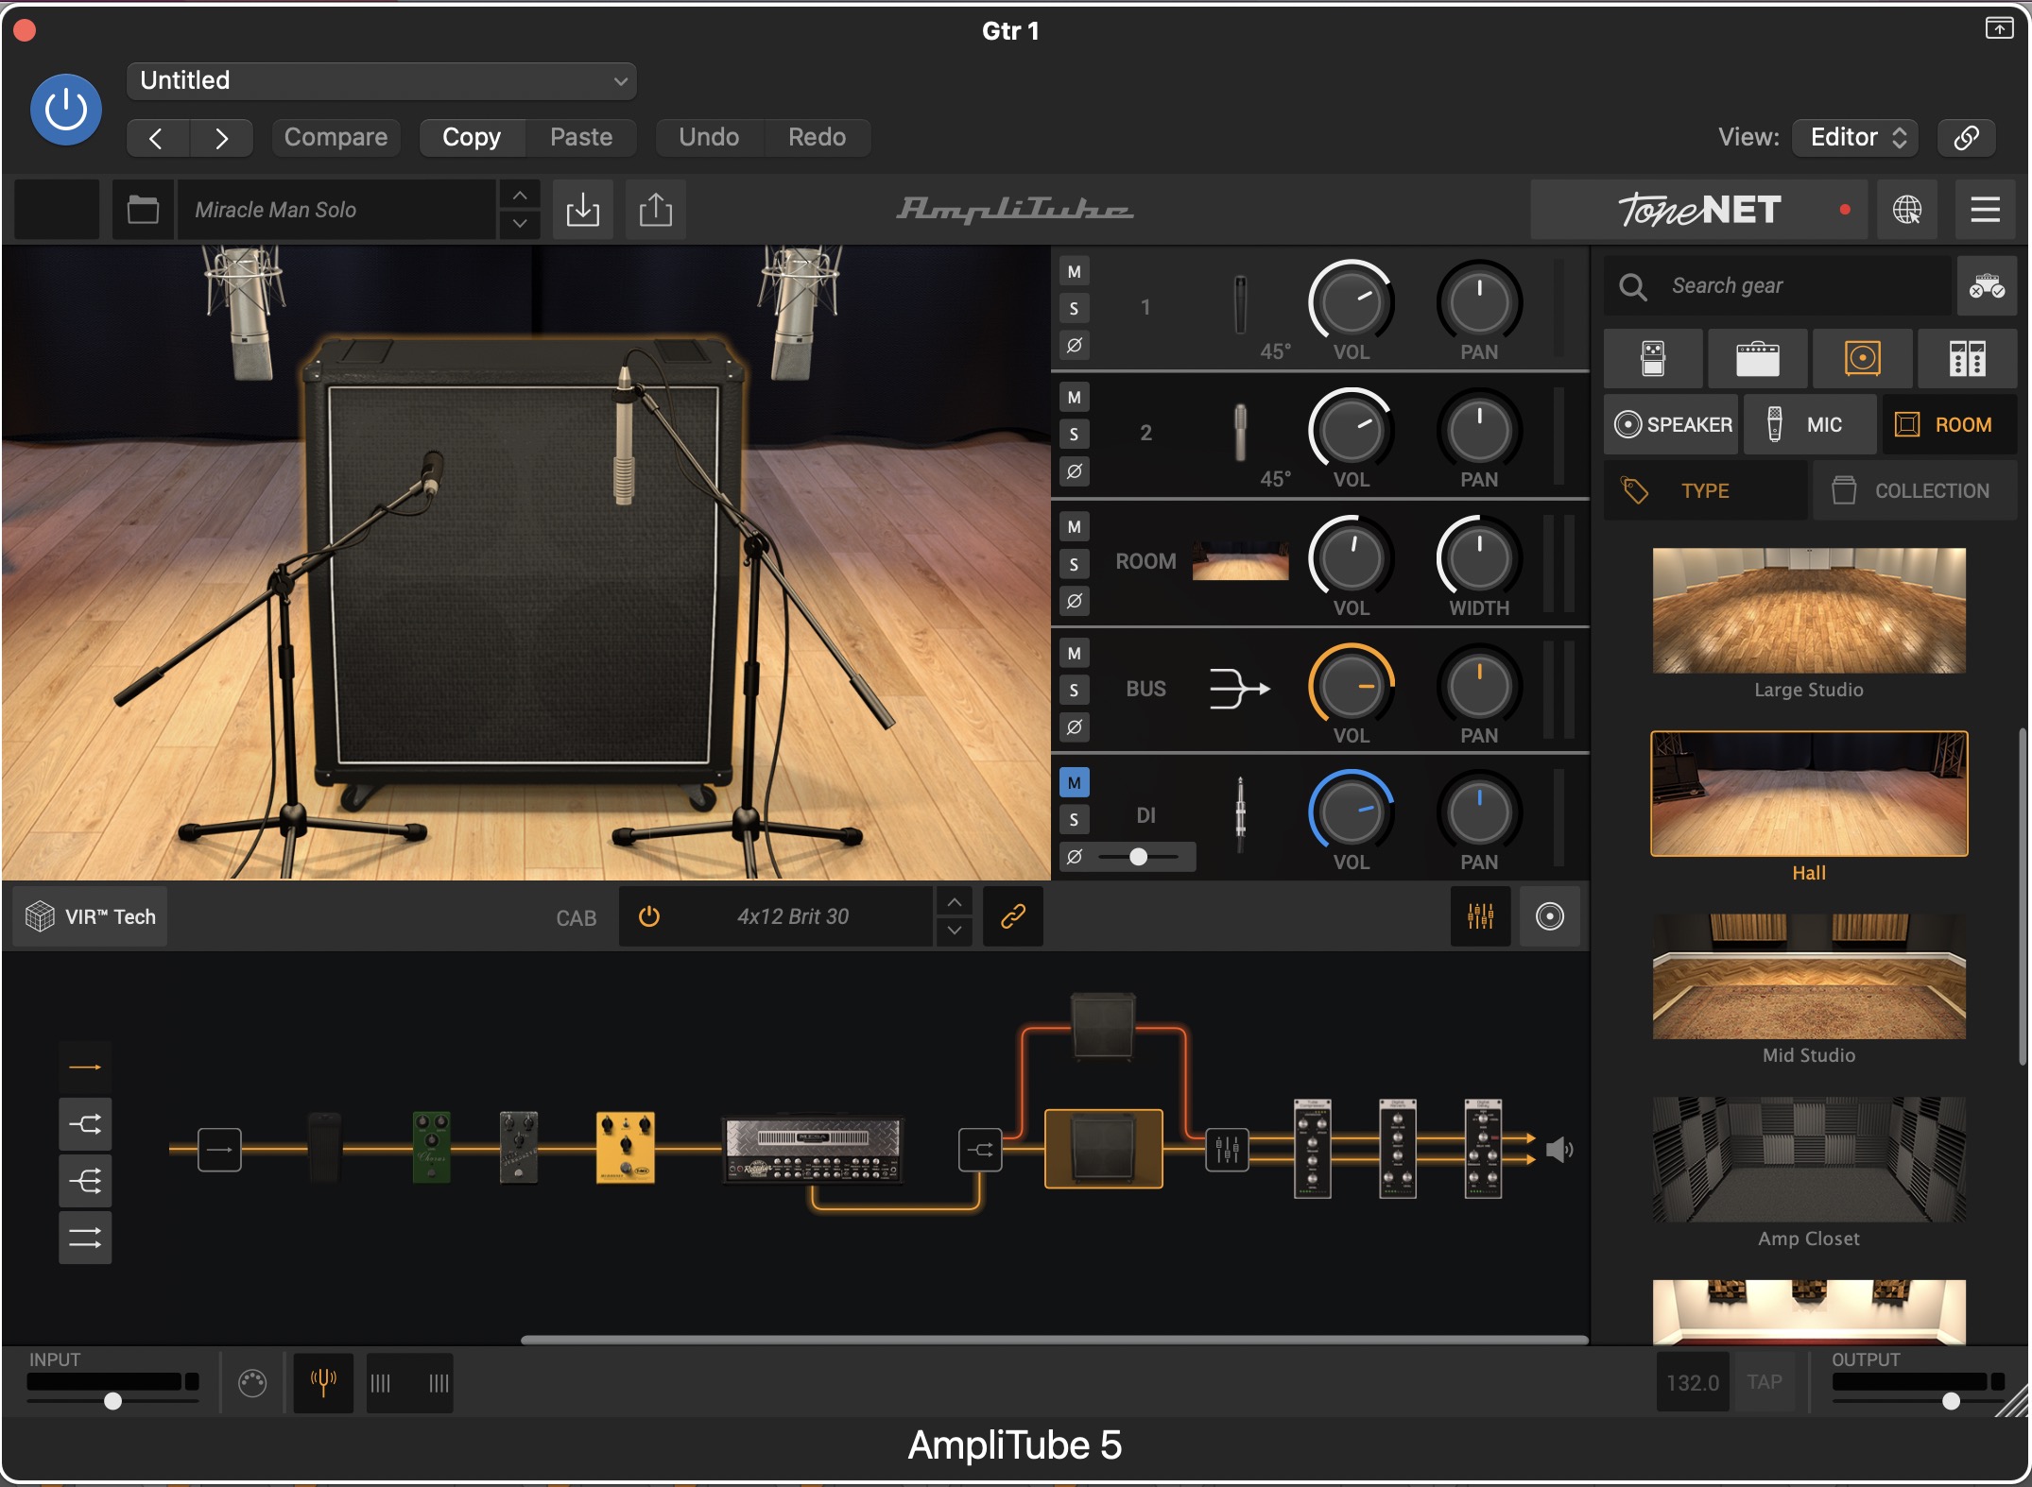Show the speaker selection view icon
The width and height of the screenshot is (2032, 1487).
1550,916
